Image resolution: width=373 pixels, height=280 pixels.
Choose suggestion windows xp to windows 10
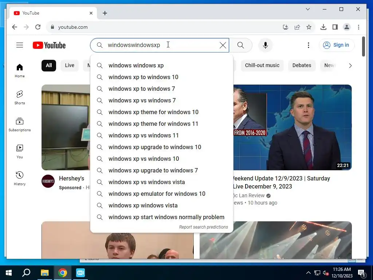tap(162, 77)
